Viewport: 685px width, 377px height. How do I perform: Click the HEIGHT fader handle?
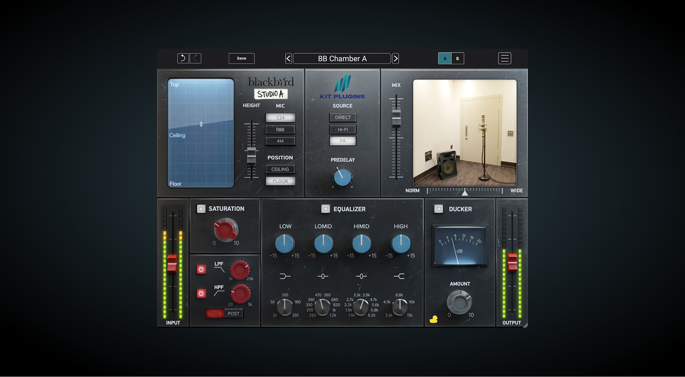point(251,155)
